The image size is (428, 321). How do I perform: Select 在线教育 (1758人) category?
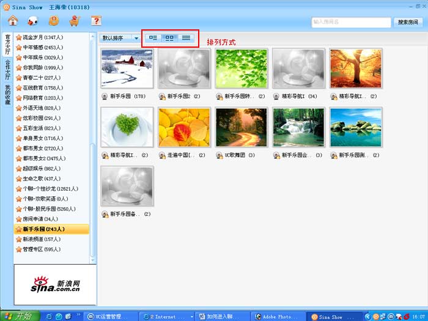[51, 88]
